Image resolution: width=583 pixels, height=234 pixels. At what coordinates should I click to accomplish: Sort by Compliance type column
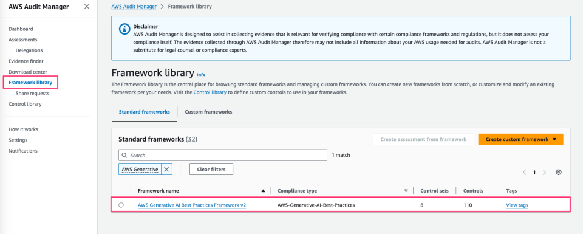point(297,191)
